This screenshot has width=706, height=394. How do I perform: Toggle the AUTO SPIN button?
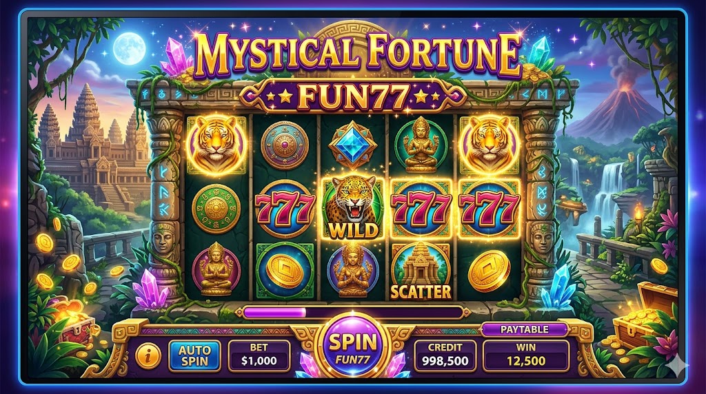(194, 355)
